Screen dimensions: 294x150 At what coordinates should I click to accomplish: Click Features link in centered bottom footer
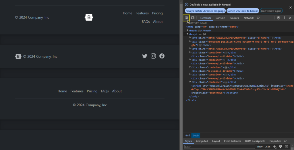[77, 91]
